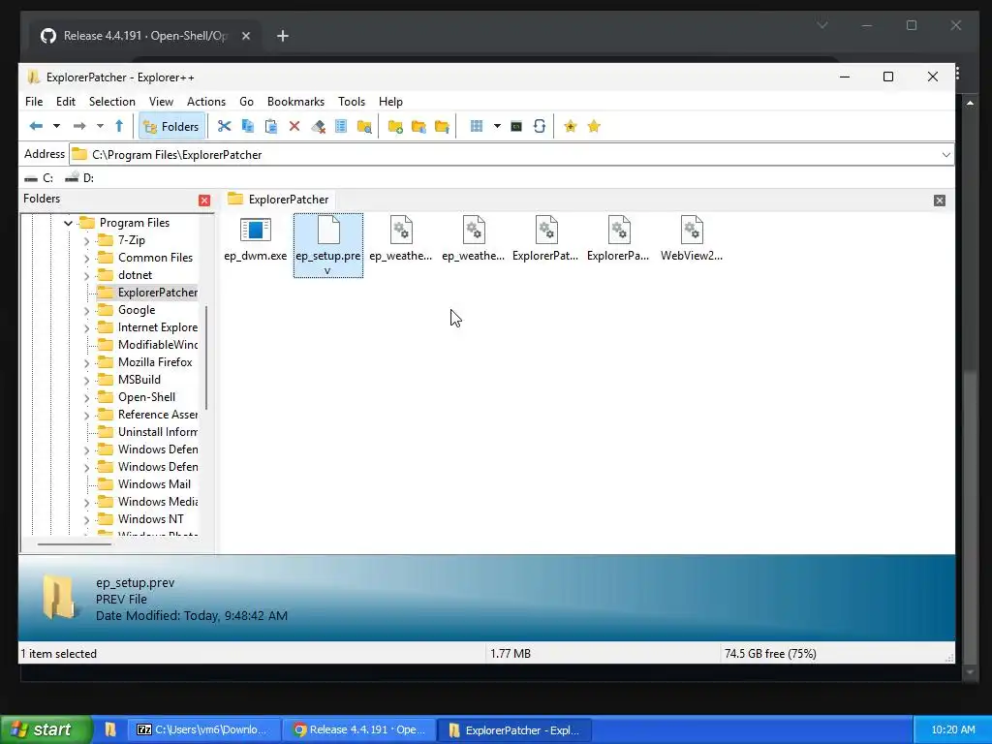Click the Delete permanently eraser icon
Screen dimensions: 992x744
318,127
